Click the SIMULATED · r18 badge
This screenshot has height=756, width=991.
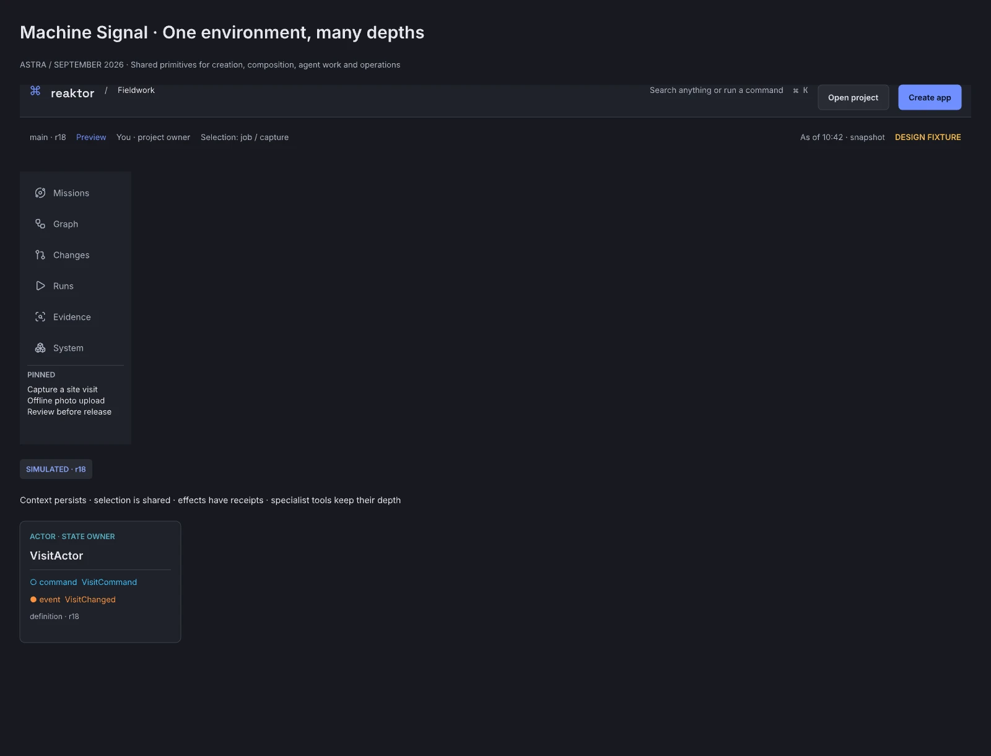pyautogui.click(x=56, y=469)
